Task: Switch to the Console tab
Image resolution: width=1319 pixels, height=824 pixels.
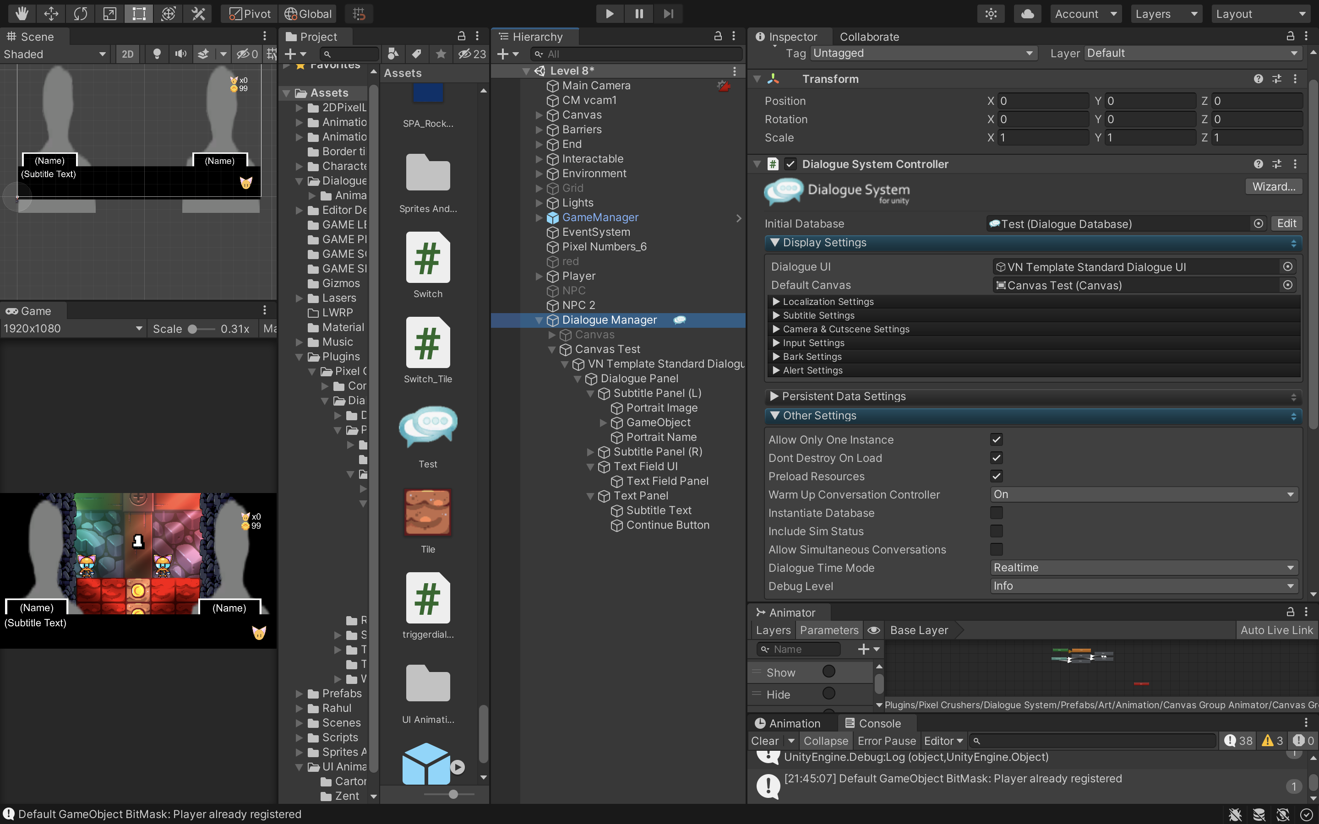Action: pyautogui.click(x=880, y=723)
